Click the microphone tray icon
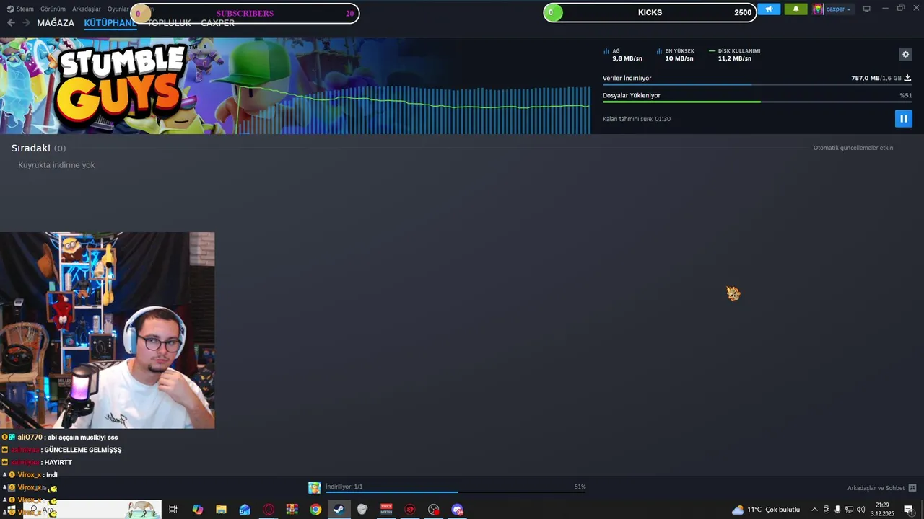 [x=837, y=510]
